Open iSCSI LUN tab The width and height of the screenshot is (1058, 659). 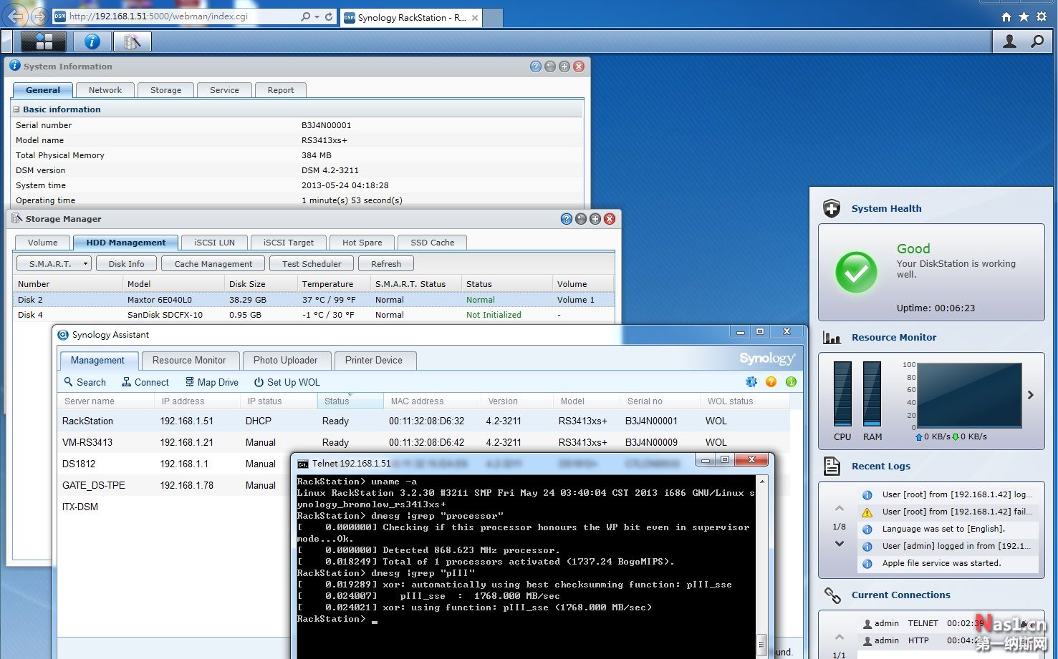click(x=214, y=243)
